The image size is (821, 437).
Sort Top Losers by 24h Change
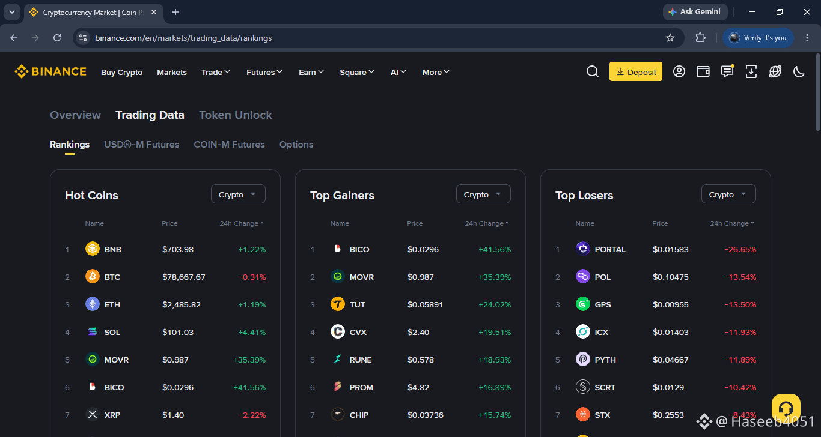click(732, 223)
